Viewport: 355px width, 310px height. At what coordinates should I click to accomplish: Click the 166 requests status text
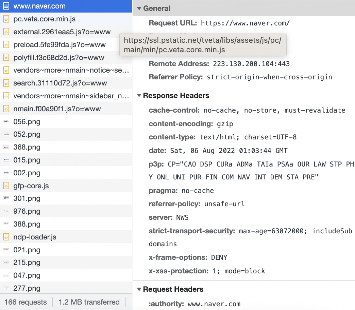26,302
